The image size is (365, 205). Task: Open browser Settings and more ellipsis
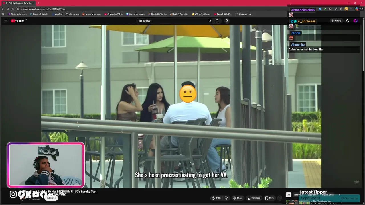351,9
